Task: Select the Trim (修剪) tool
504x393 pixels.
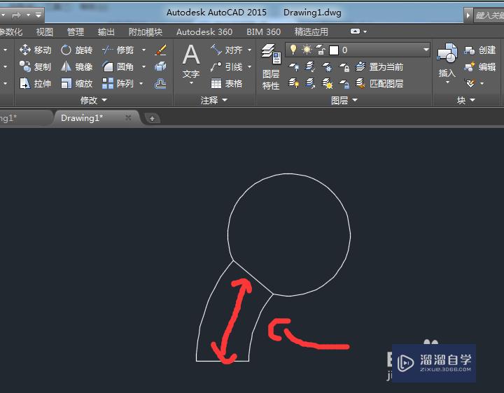Action: click(x=118, y=50)
